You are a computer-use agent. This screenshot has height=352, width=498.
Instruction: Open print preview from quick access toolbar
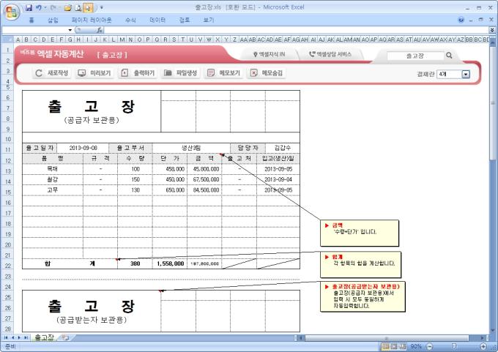click(x=78, y=7)
